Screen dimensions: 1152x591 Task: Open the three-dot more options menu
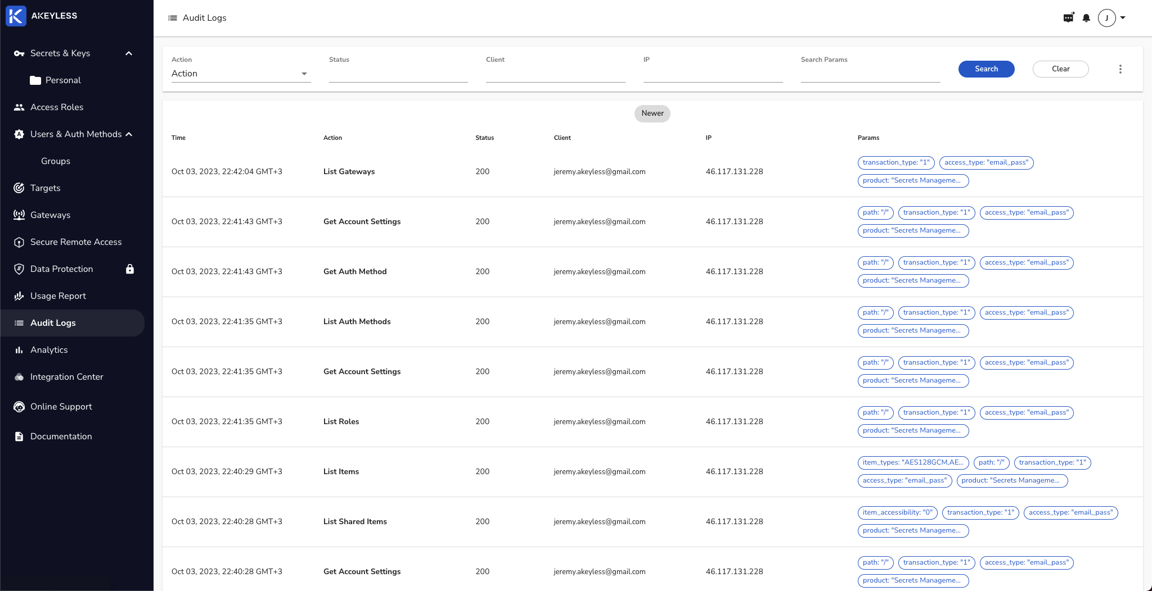point(1120,69)
